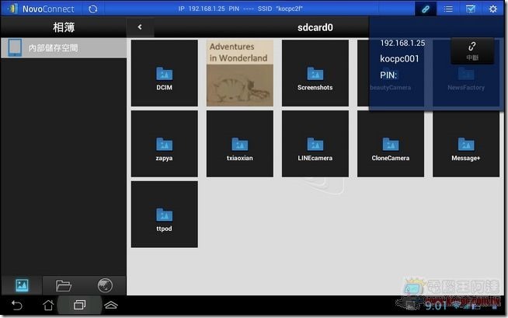Tap the Android back button
508x318 pixels.
16,305
